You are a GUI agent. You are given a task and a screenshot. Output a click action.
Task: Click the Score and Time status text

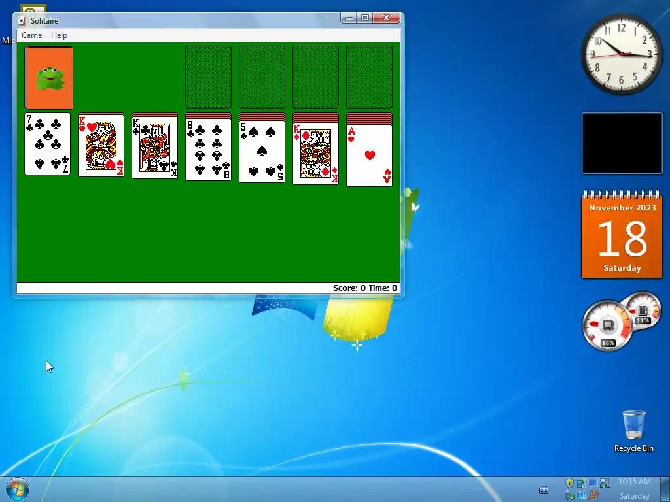[x=365, y=288]
